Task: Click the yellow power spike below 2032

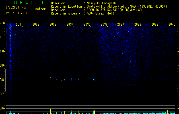Action: point(37,111)
